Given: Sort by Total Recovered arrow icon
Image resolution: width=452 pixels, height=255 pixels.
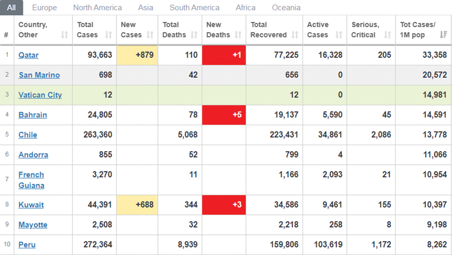Looking at the screenshot, I should (295, 35).
